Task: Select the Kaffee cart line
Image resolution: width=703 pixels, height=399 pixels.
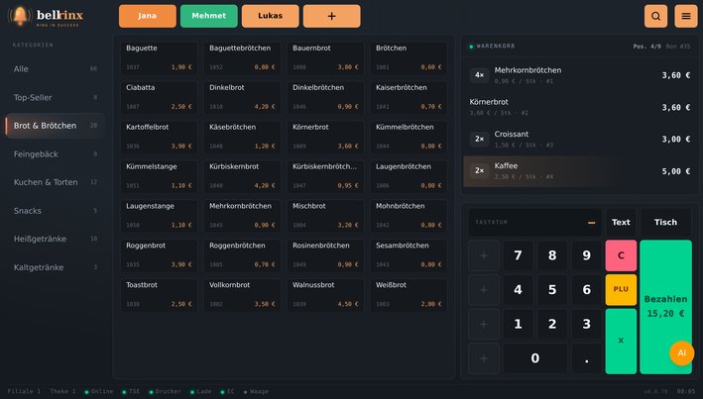Action: pos(580,171)
